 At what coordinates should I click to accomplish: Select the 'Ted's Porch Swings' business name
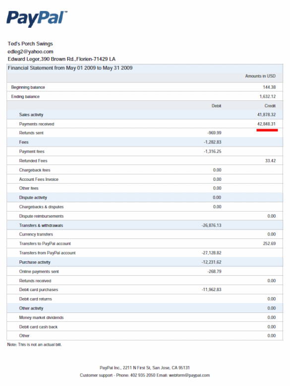[30, 44]
